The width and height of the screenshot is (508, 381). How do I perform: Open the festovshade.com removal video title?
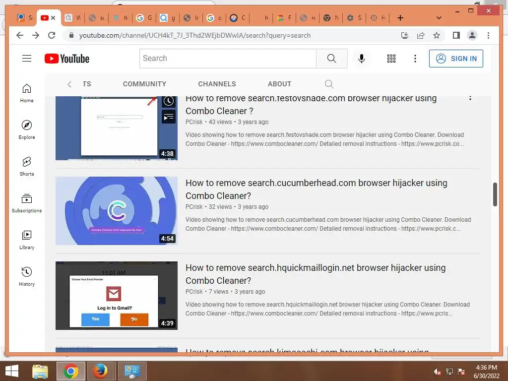point(311,105)
